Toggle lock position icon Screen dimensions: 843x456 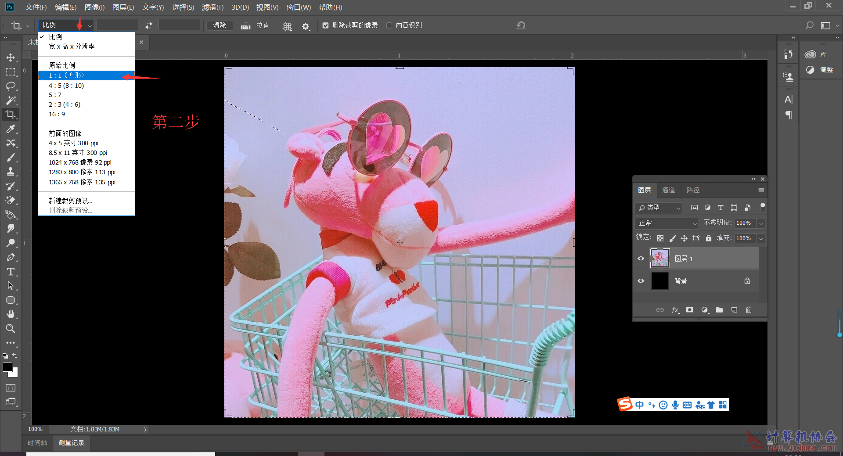(x=684, y=238)
